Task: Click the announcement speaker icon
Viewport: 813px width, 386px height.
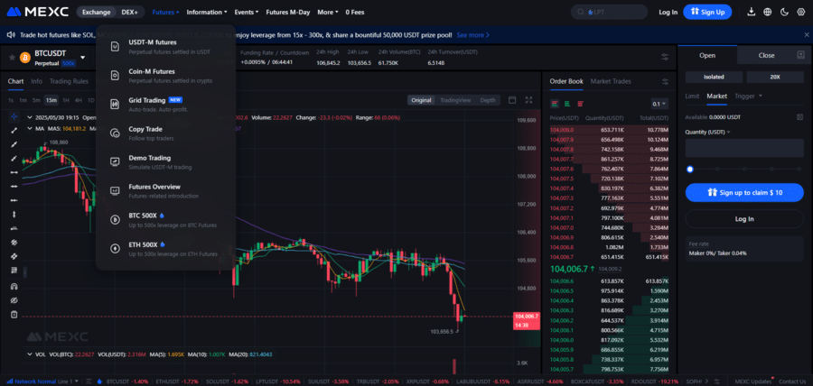Action: (11, 35)
